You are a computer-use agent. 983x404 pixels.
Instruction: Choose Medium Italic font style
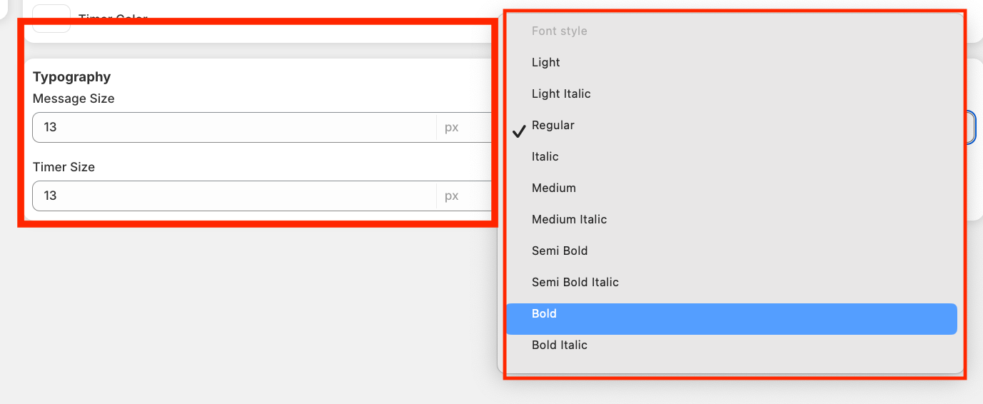click(x=569, y=220)
